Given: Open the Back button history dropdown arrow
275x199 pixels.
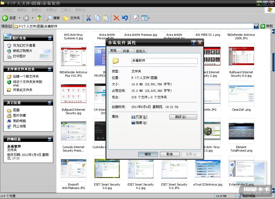Looking at the screenshot, I should click(x=19, y=18).
